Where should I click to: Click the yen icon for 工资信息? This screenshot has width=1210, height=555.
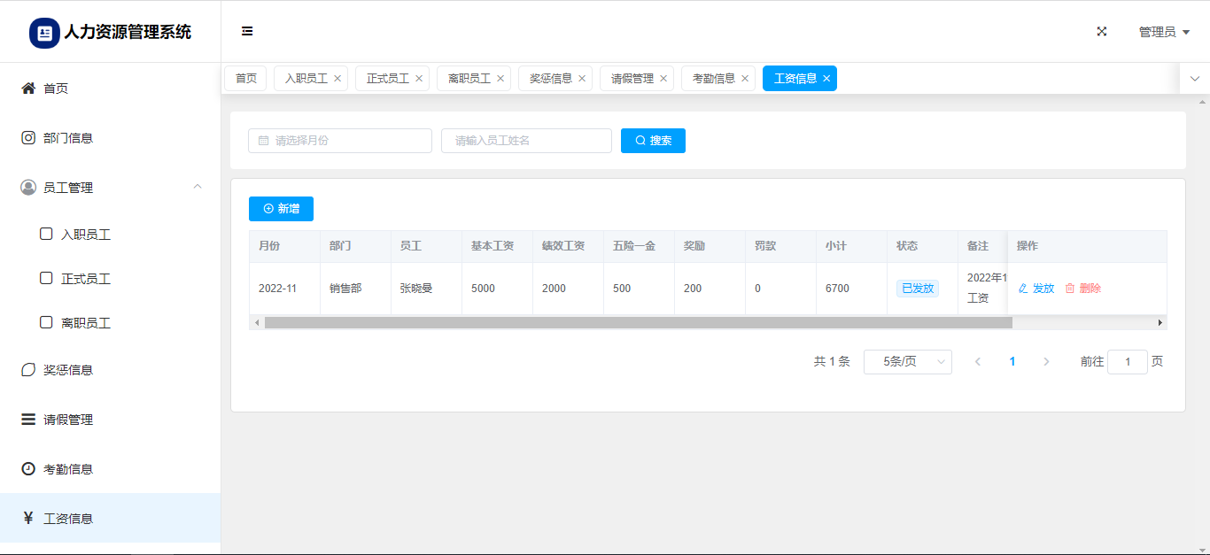click(28, 519)
